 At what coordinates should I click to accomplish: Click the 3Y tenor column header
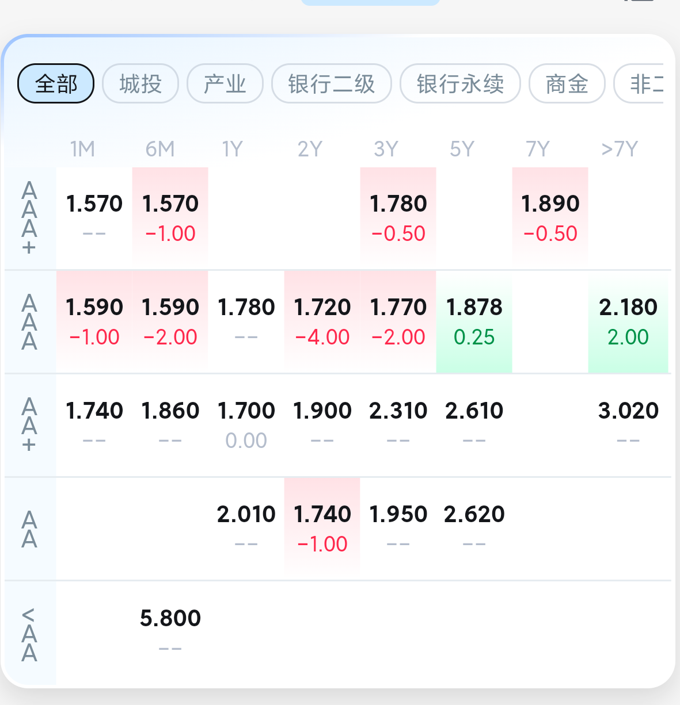pyautogui.click(x=386, y=149)
